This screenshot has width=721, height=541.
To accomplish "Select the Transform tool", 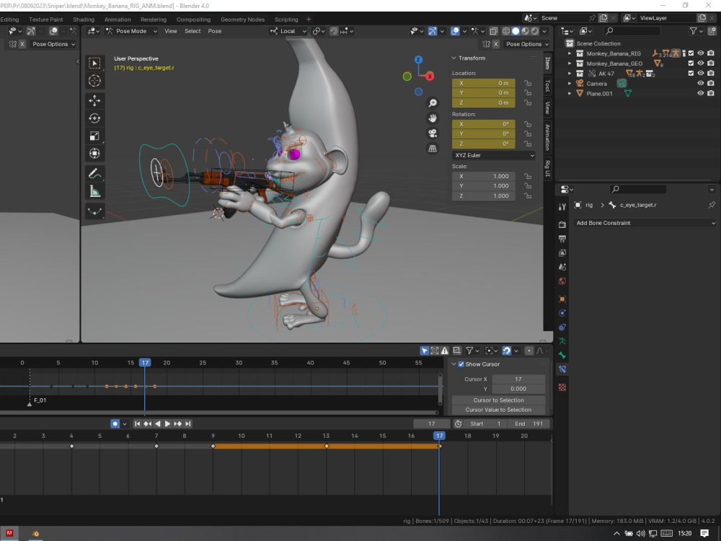I will 94,153.
